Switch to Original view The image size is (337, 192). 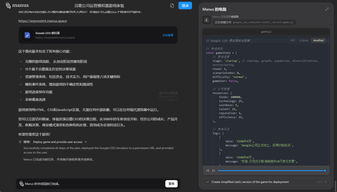[x=304, y=41]
